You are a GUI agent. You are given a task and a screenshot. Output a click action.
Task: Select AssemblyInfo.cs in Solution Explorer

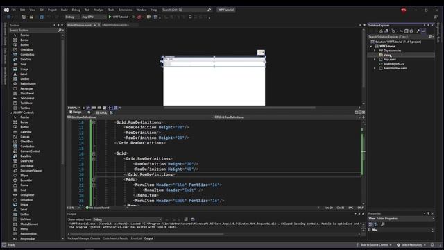pyautogui.click(x=393, y=64)
